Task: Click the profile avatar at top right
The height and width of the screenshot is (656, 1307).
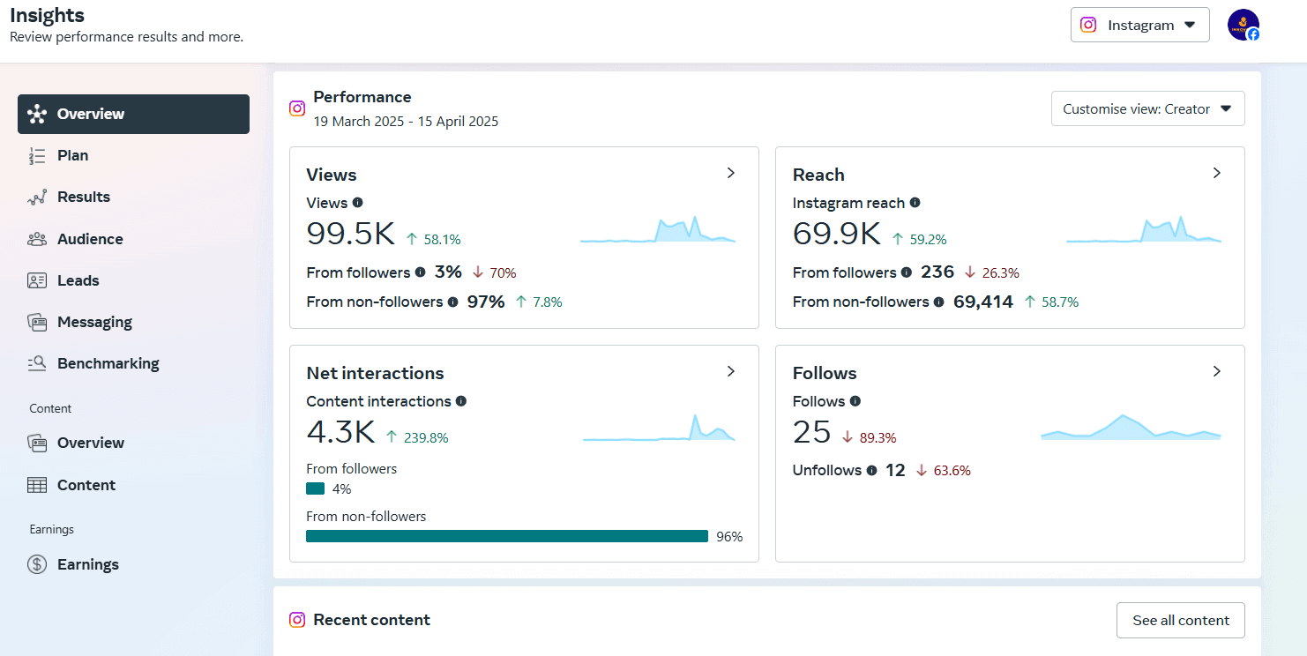Action: click(1243, 25)
